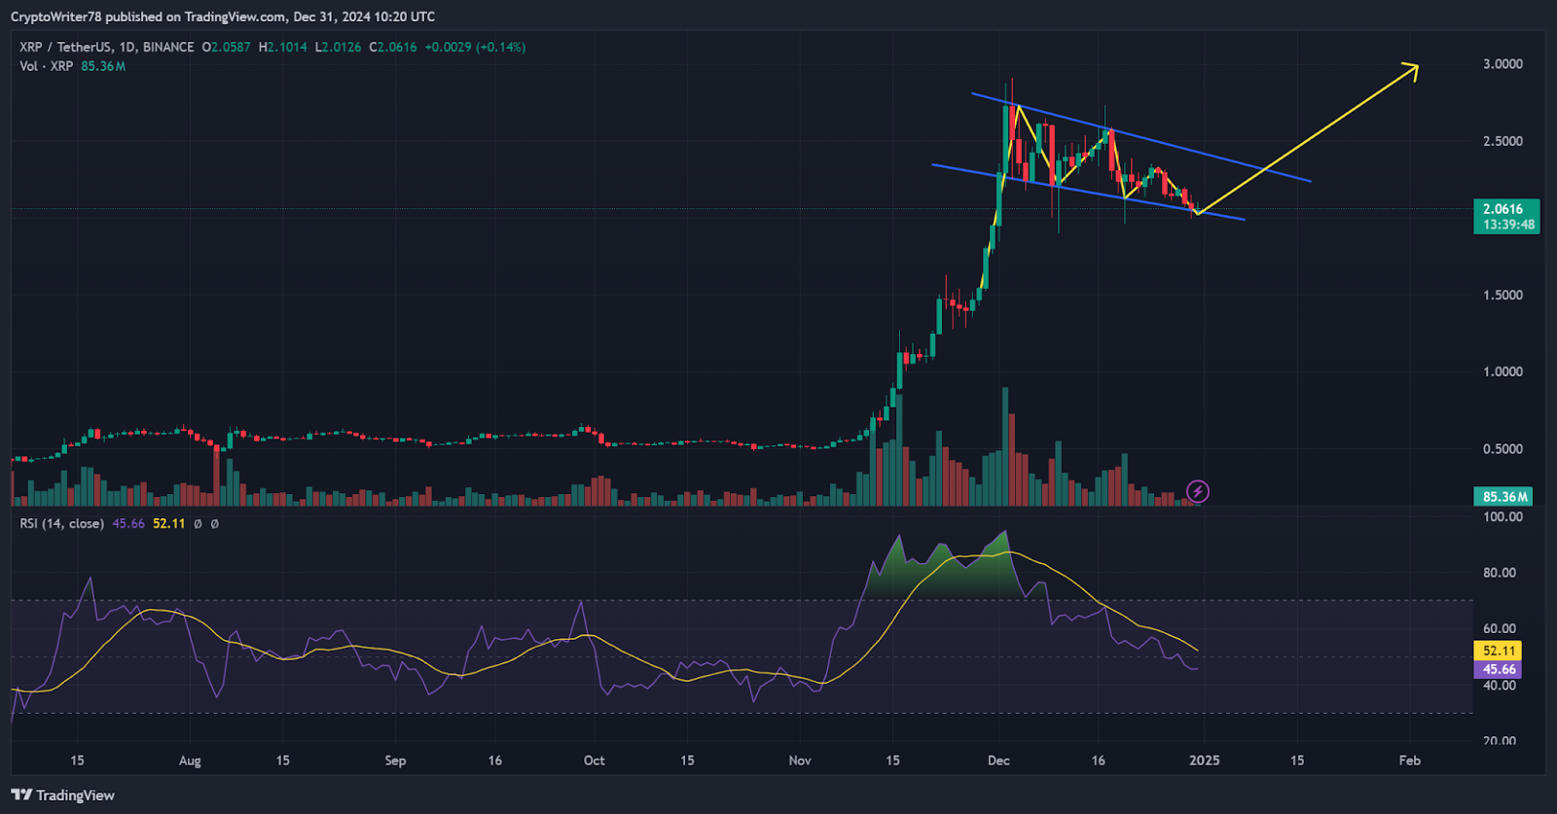Click the purple lightning bolt icon
Image resolution: width=1557 pixels, height=814 pixels.
pyautogui.click(x=1198, y=491)
